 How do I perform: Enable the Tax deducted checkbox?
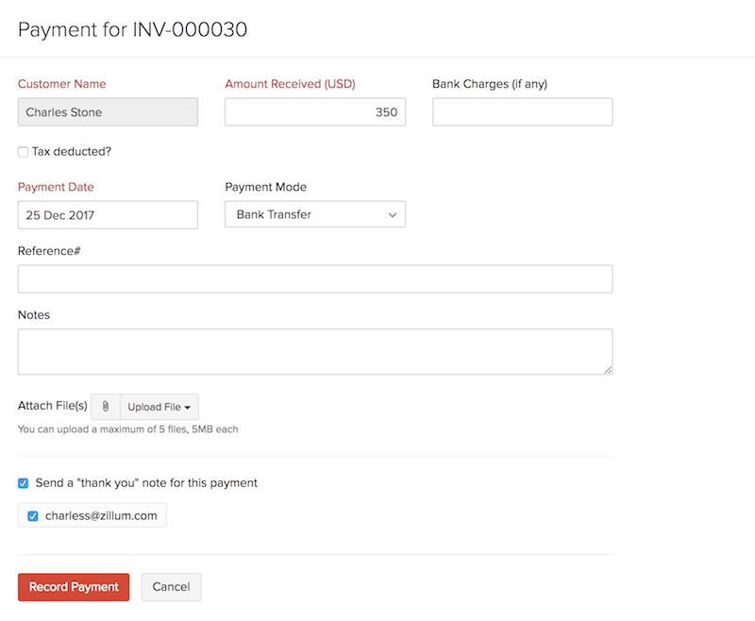click(x=23, y=152)
